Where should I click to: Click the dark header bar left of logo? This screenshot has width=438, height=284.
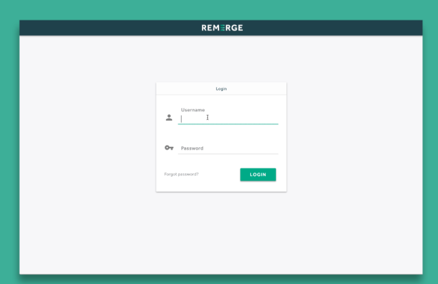pyautogui.click(x=102, y=28)
